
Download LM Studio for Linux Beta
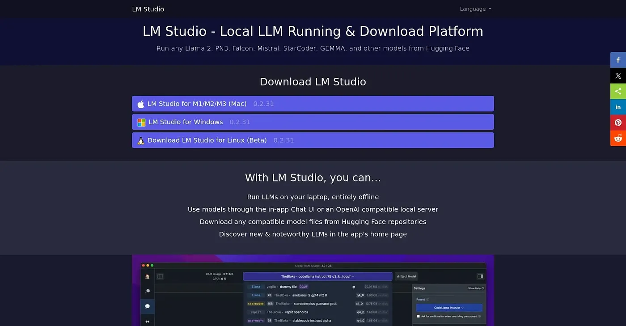pyautogui.click(x=313, y=140)
